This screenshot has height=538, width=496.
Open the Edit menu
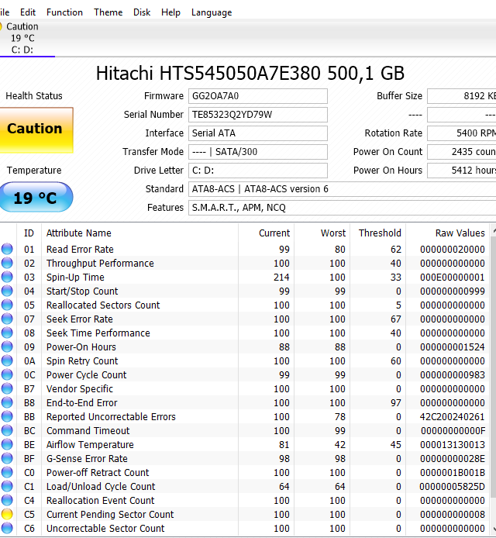point(28,12)
